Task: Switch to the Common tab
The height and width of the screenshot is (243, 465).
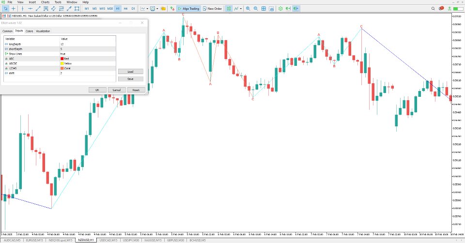Action: 7,31
